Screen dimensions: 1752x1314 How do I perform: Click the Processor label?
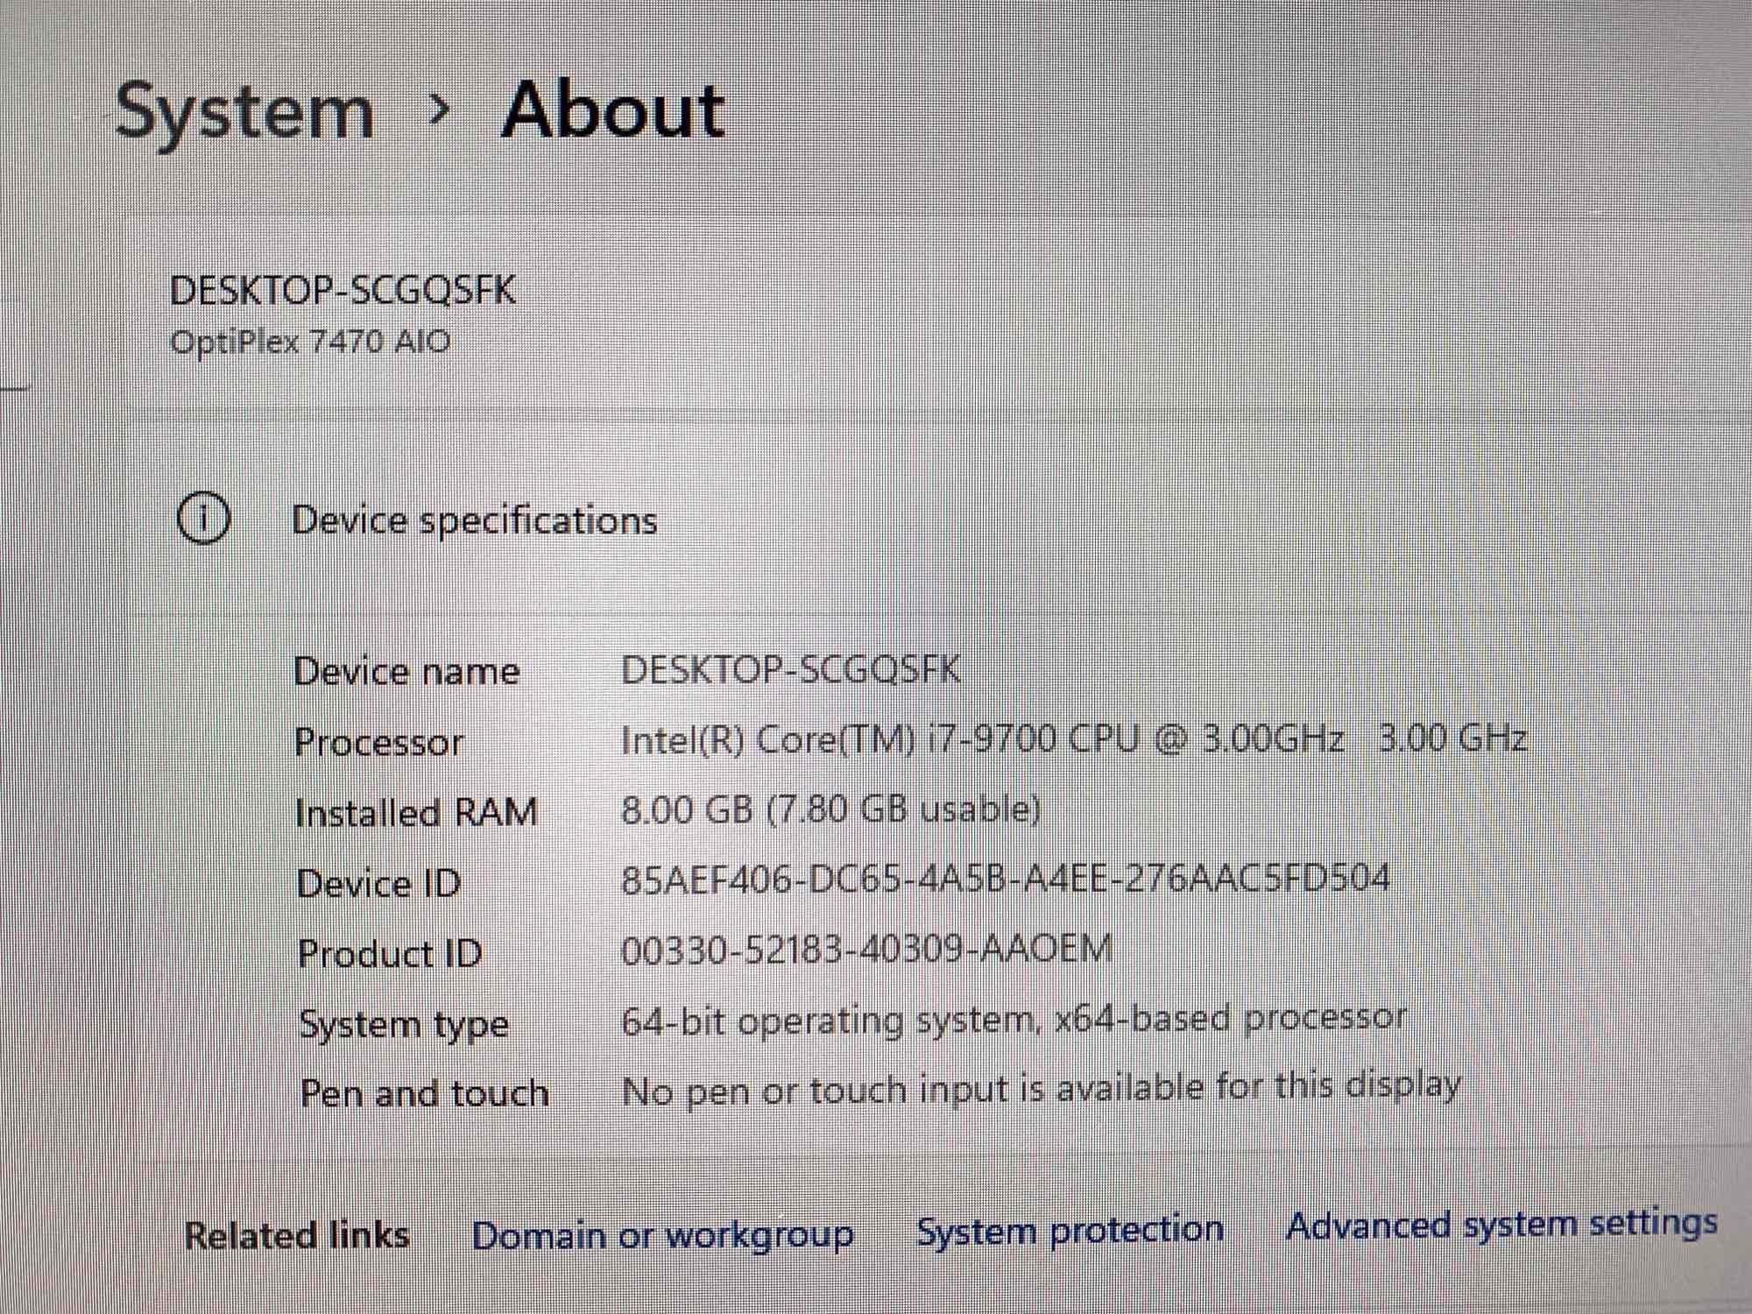(378, 743)
